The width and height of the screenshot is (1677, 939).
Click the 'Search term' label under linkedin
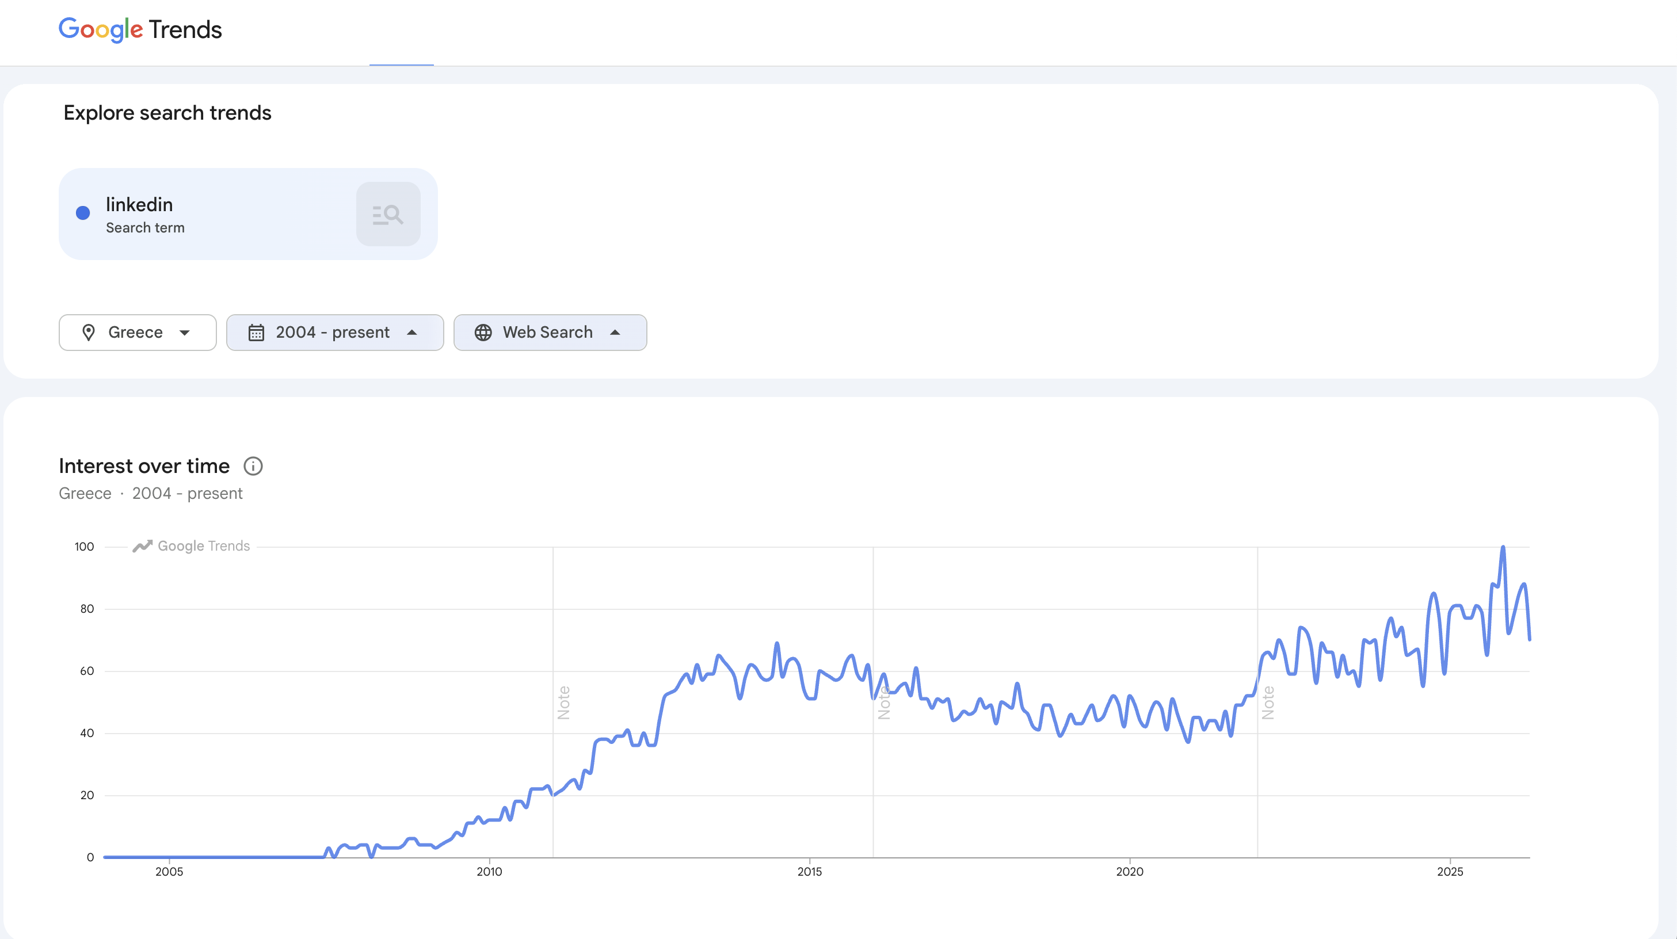[145, 228]
